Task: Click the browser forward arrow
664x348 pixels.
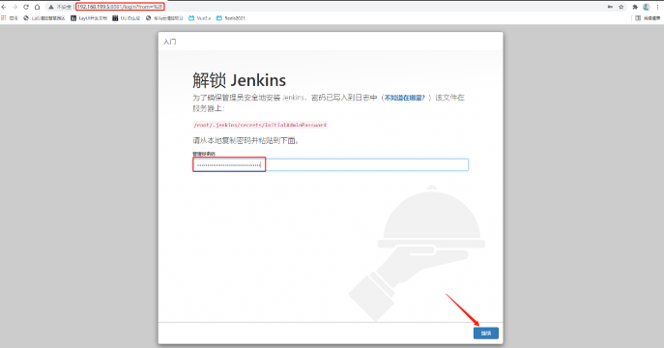Action: pyautogui.click(x=14, y=7)
